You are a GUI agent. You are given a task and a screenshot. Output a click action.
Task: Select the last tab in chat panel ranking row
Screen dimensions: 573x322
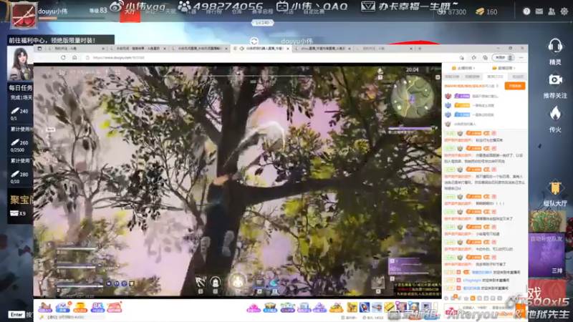[x=518, y=77]
